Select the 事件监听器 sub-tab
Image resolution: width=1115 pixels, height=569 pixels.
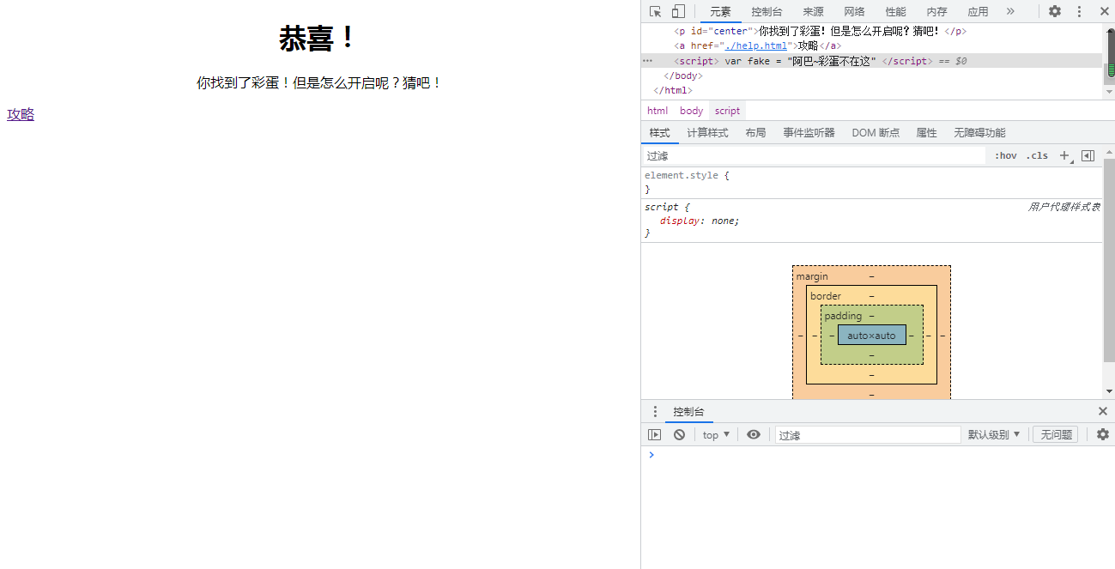[x=809, y=133]
